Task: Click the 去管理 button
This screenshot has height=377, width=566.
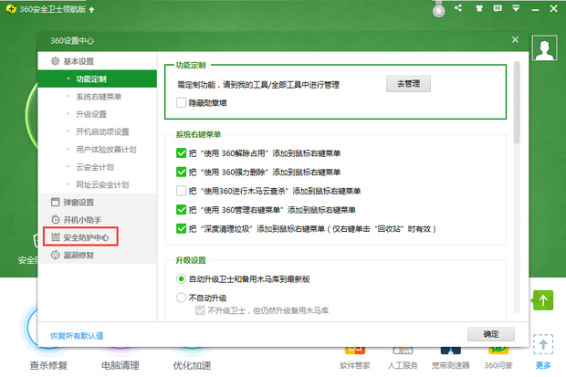Action: coord(408,84)
